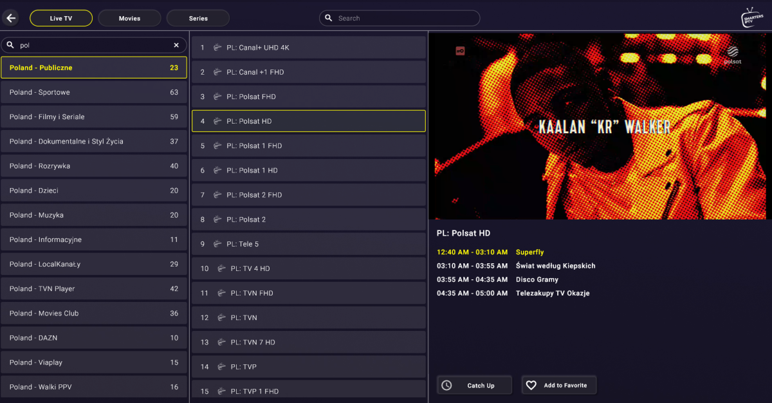772x403 pixels.
Task: Click the category search magnifier icon
Action: 11,45
